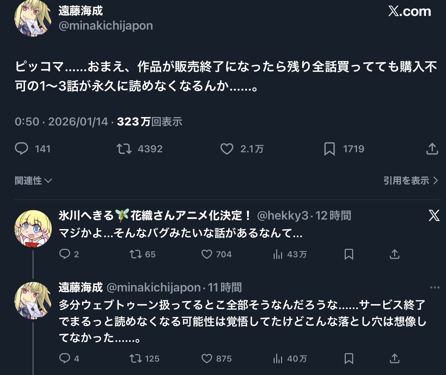View analytics of the @hekky3 reply, 43万
This screenshot has width=446, height=375.
[278, 254]
